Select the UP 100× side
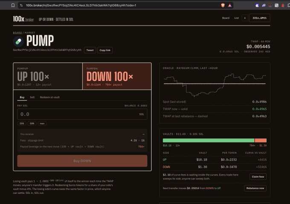Viewport: 290px width, 204px height. [48, 76]
